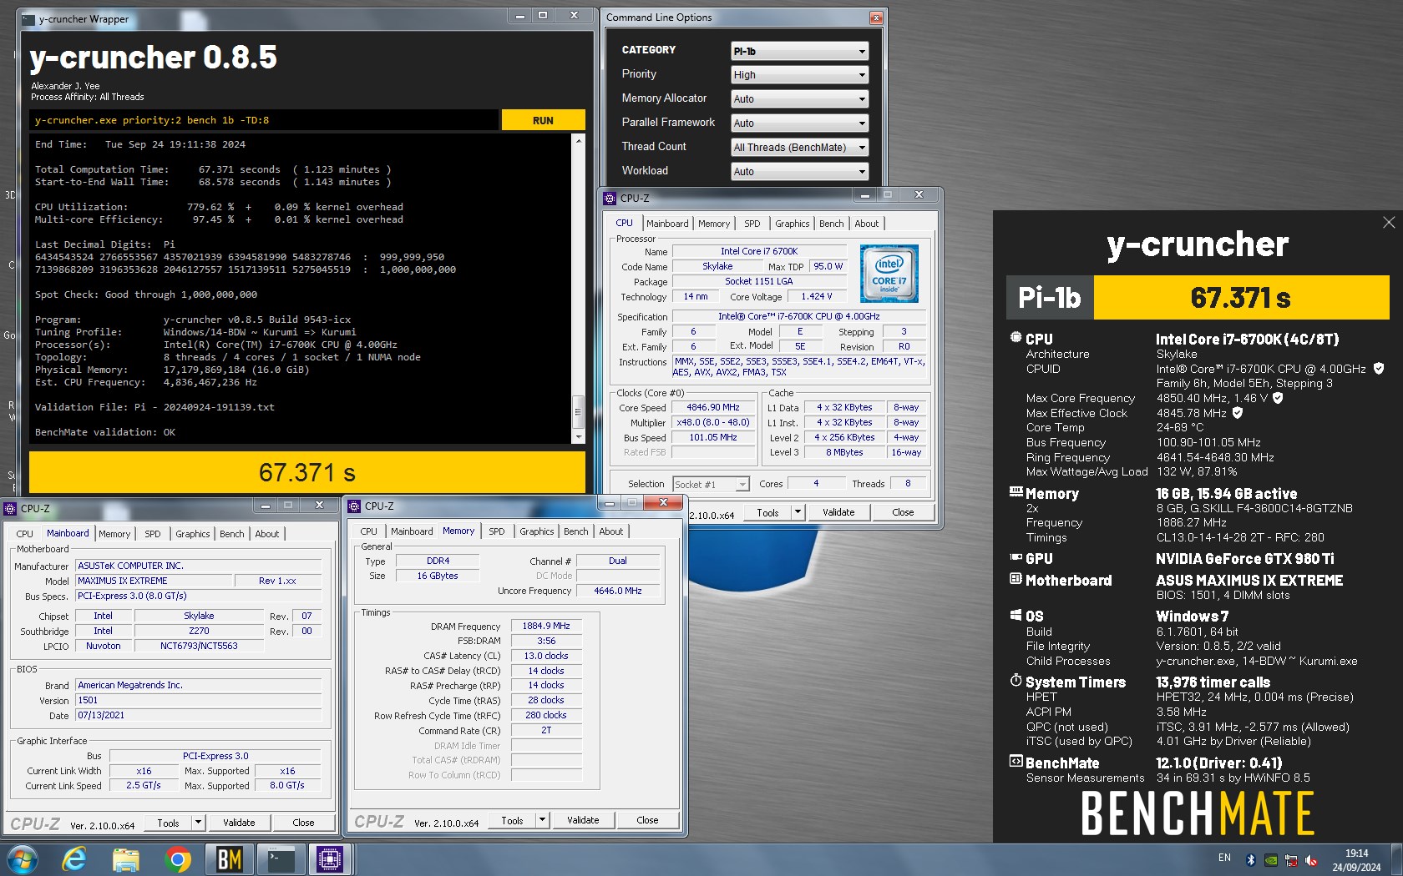Click the y-cruncher output scrollbar thumb
The height and width of the screenshot is (876, 1403).
tap(578, 411)
